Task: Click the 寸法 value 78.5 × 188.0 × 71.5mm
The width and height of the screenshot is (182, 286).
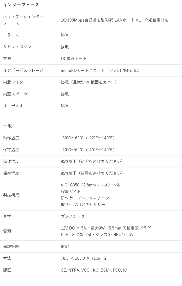Action: [x=83, y=258]
